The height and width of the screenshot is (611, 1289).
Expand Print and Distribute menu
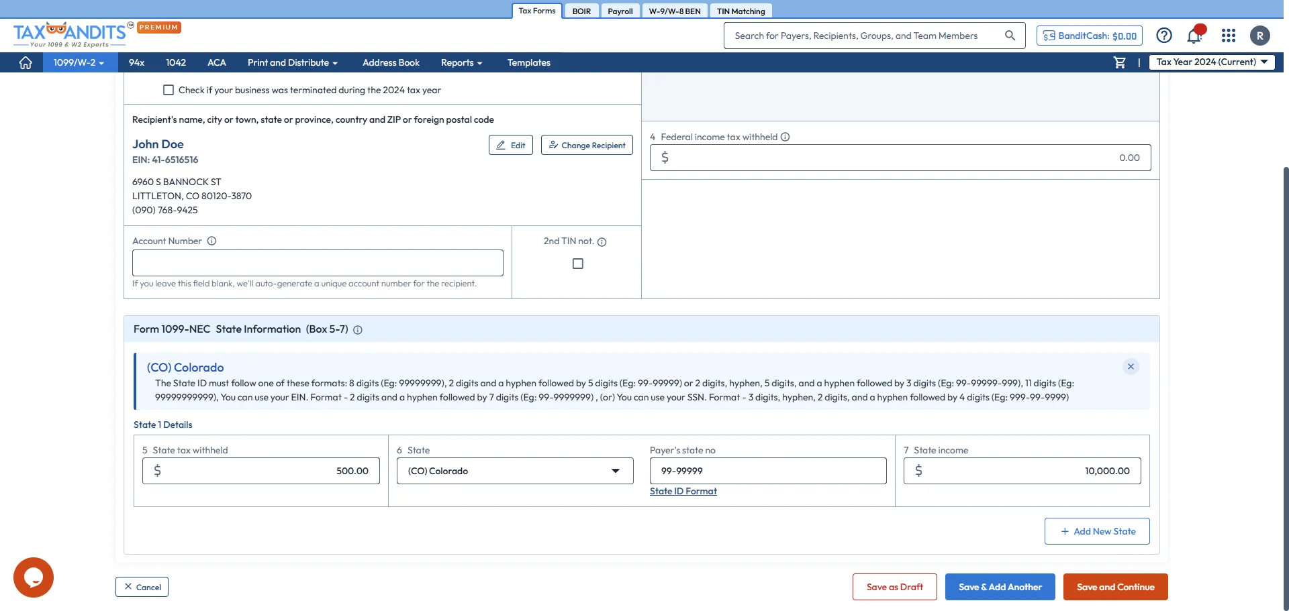293,62
